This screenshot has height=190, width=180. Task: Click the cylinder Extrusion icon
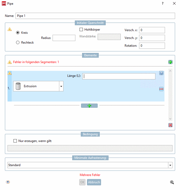(x=18, y=86)
